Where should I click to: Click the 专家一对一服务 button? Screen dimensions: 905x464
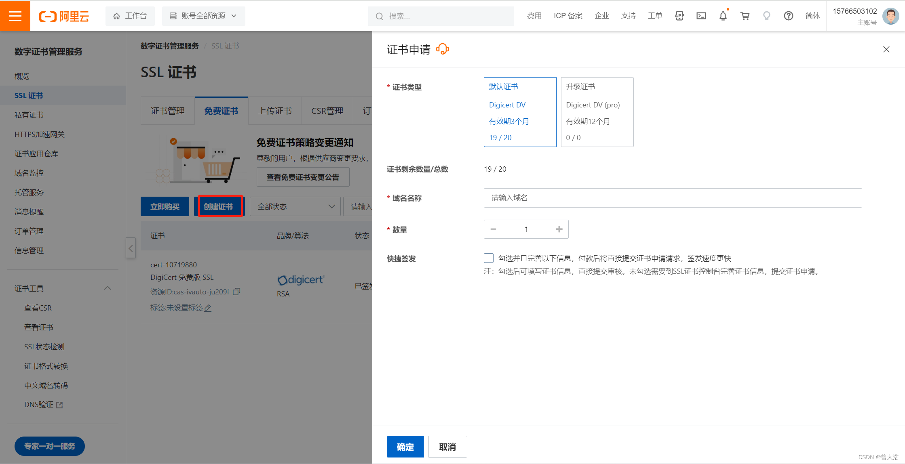[x=50, y=446]
